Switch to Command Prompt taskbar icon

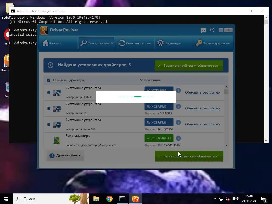point(122,199)
